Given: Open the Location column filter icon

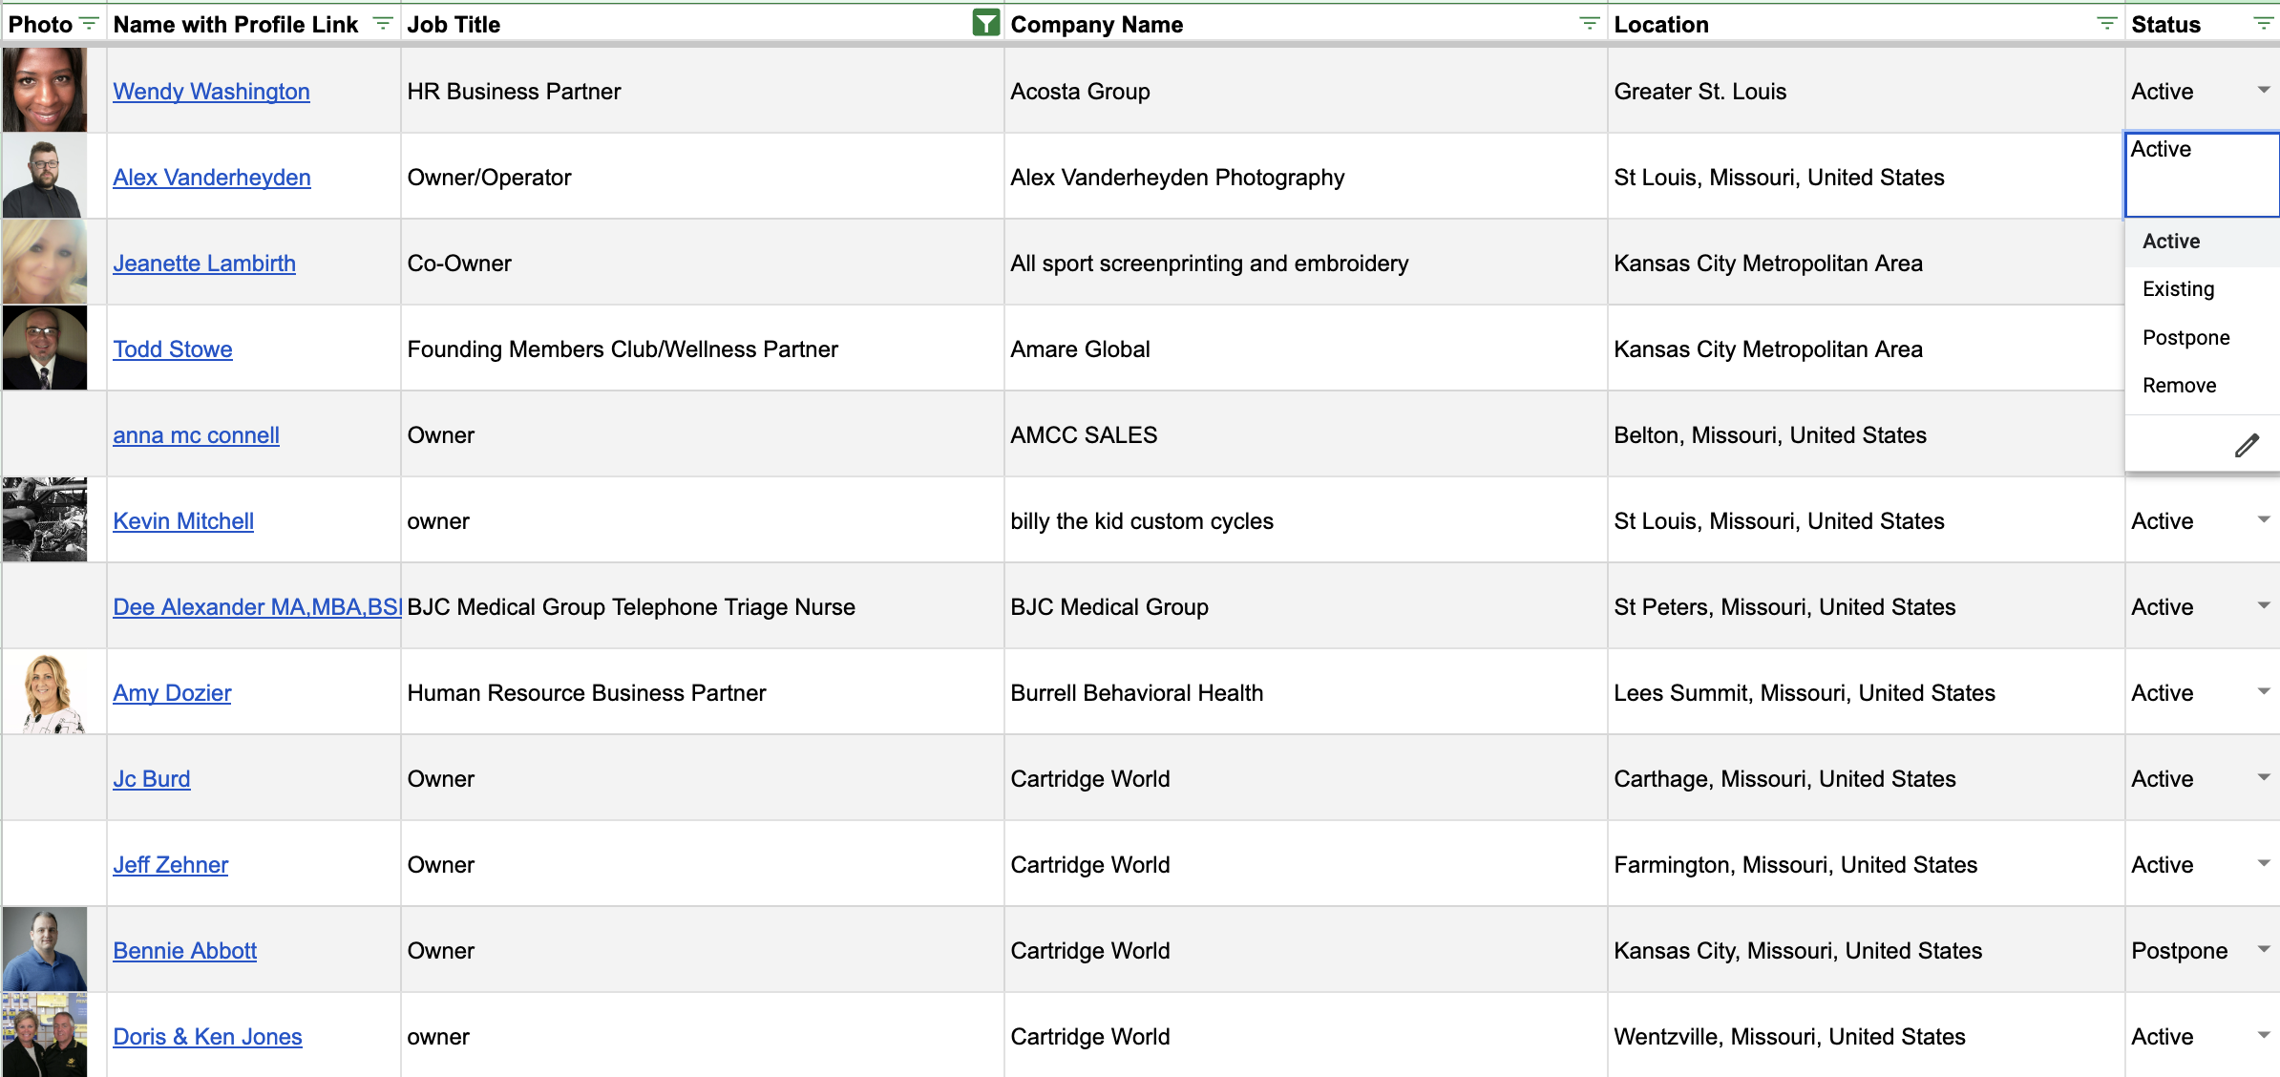Looking at the screenshot, I should click(x=2106, y=24).
